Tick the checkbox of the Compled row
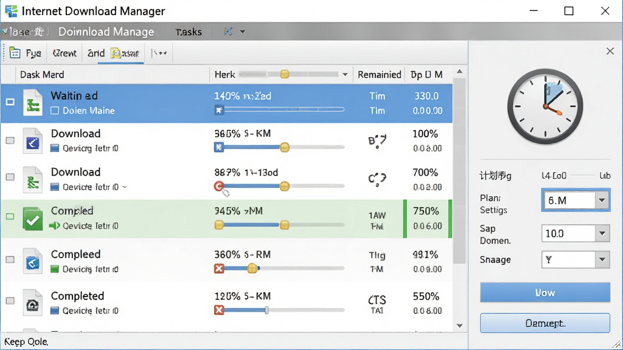The height and width of the screenshot is (350, 623). [x=10, y=216]
